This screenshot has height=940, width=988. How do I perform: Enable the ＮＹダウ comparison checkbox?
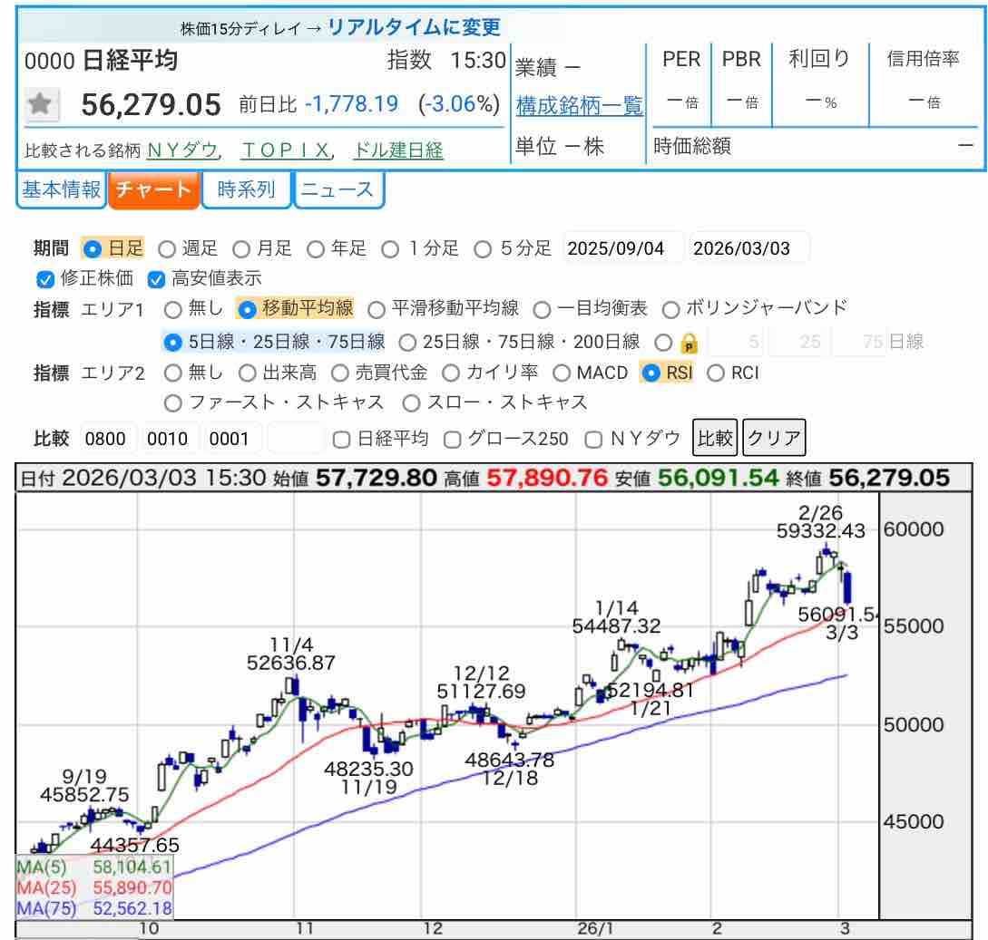coord(594,440)
